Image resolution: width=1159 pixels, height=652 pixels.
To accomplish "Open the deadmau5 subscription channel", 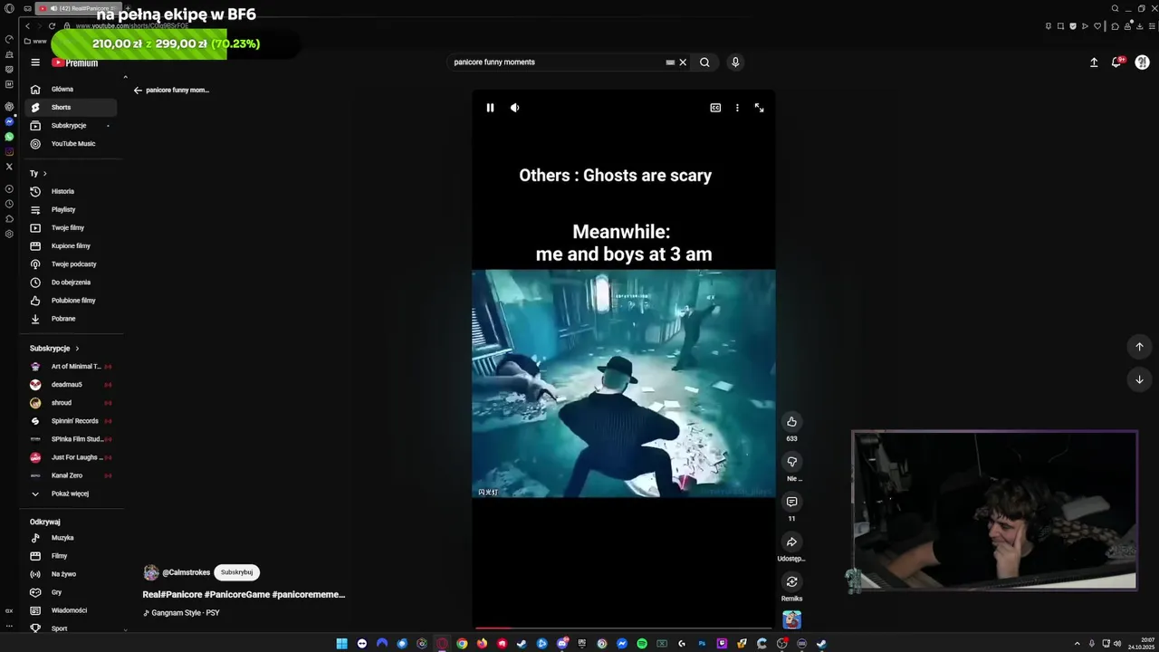I will [71, 384].
